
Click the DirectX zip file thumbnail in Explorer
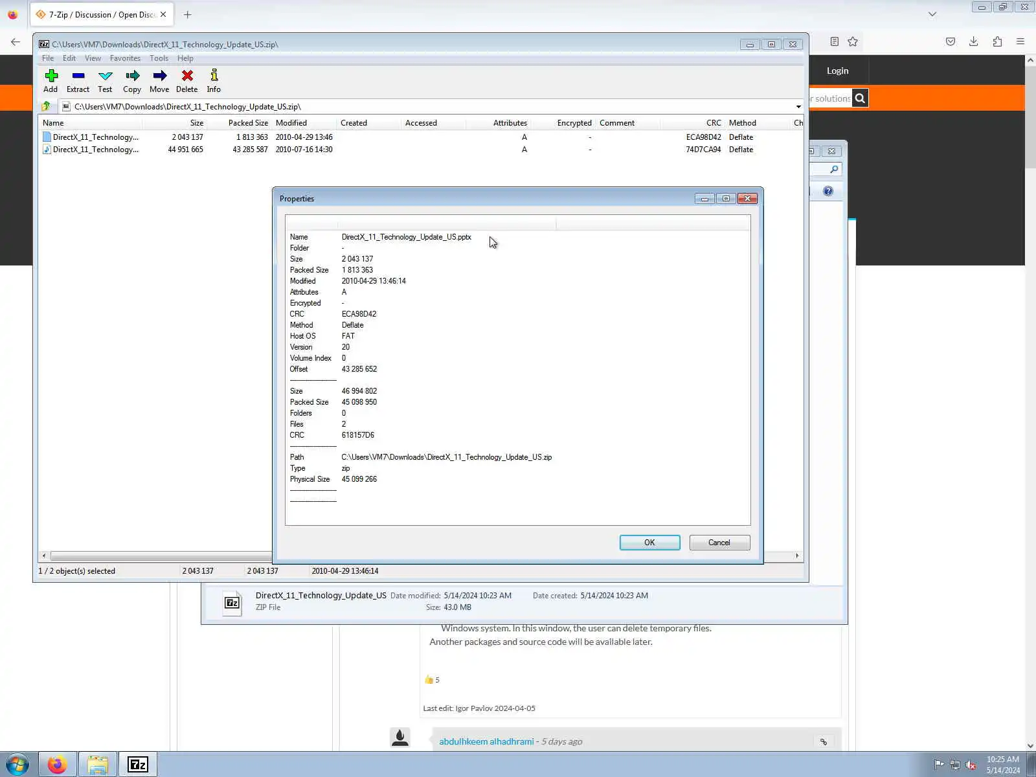[x=232, y=603]
